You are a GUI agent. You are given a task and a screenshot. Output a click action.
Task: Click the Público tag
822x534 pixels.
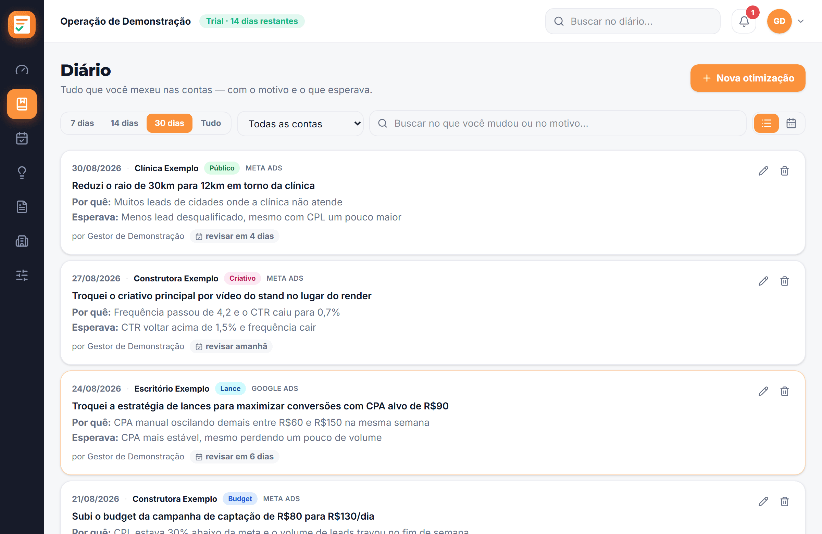pos(222,168)
